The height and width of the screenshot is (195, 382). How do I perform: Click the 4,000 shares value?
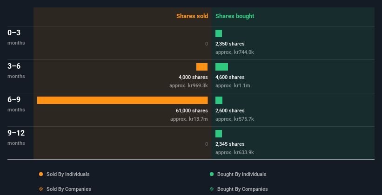(x=193, y=77)
